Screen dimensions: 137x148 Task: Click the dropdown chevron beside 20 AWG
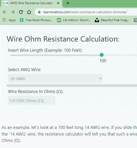(100, 78)
